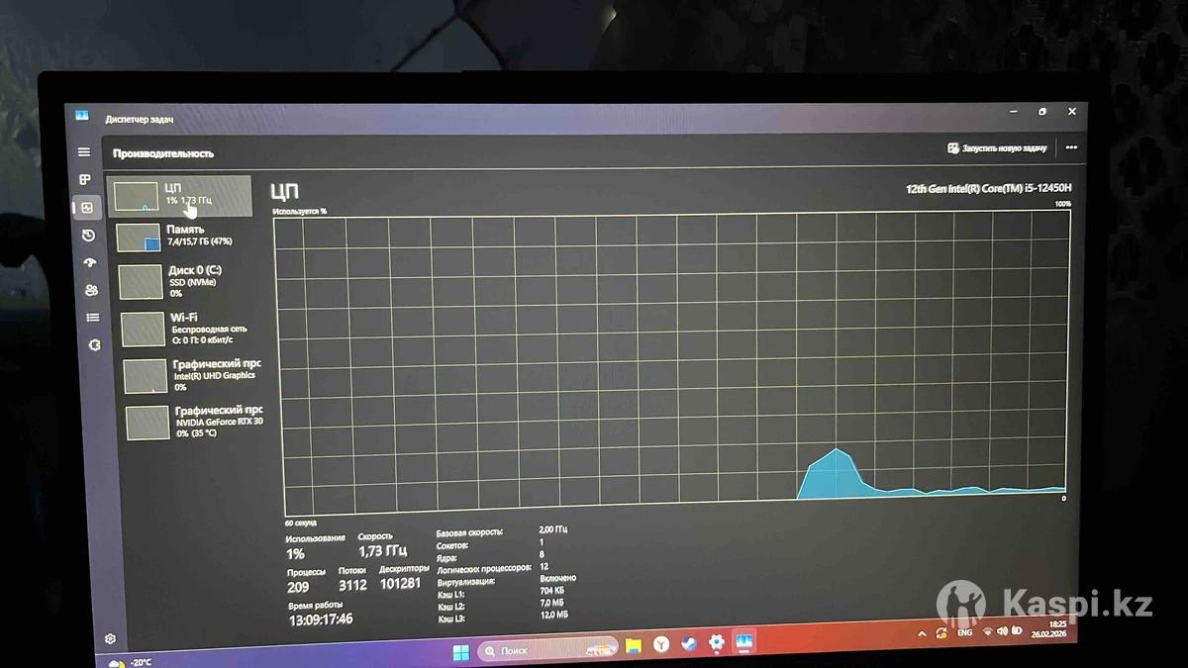Click the 'Запустить новую задачу' button

(x=997, y=148)
